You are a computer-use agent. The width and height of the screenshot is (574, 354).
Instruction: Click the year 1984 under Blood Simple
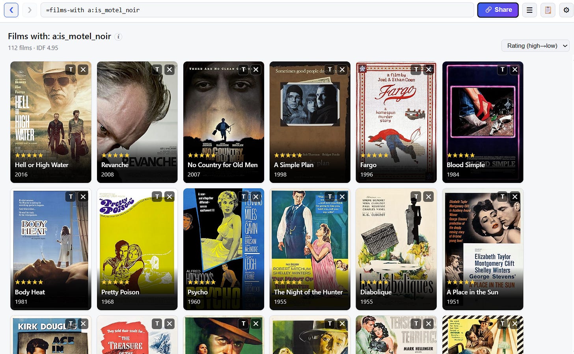pos(453,175)
